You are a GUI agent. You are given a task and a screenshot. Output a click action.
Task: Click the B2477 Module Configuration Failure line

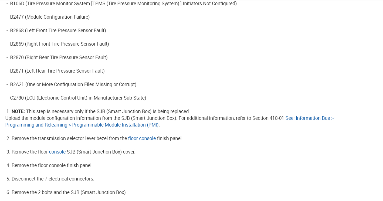50,17
